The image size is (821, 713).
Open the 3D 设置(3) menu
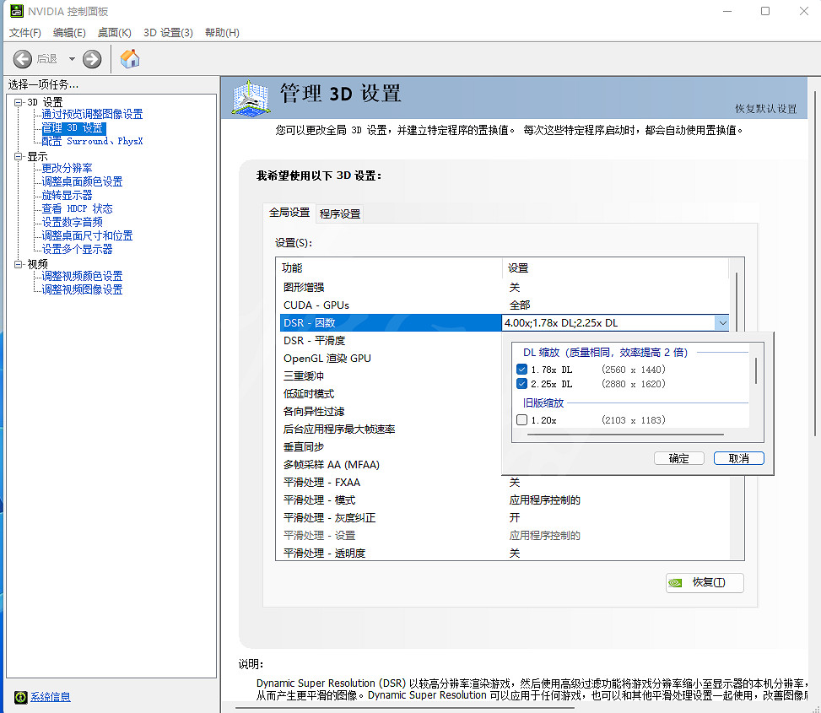168,33
